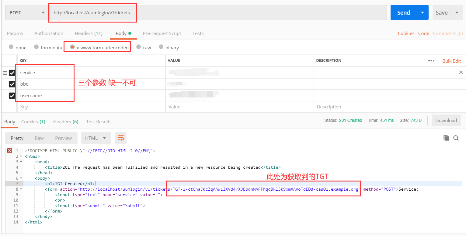Open the Code link

[423, 33]
